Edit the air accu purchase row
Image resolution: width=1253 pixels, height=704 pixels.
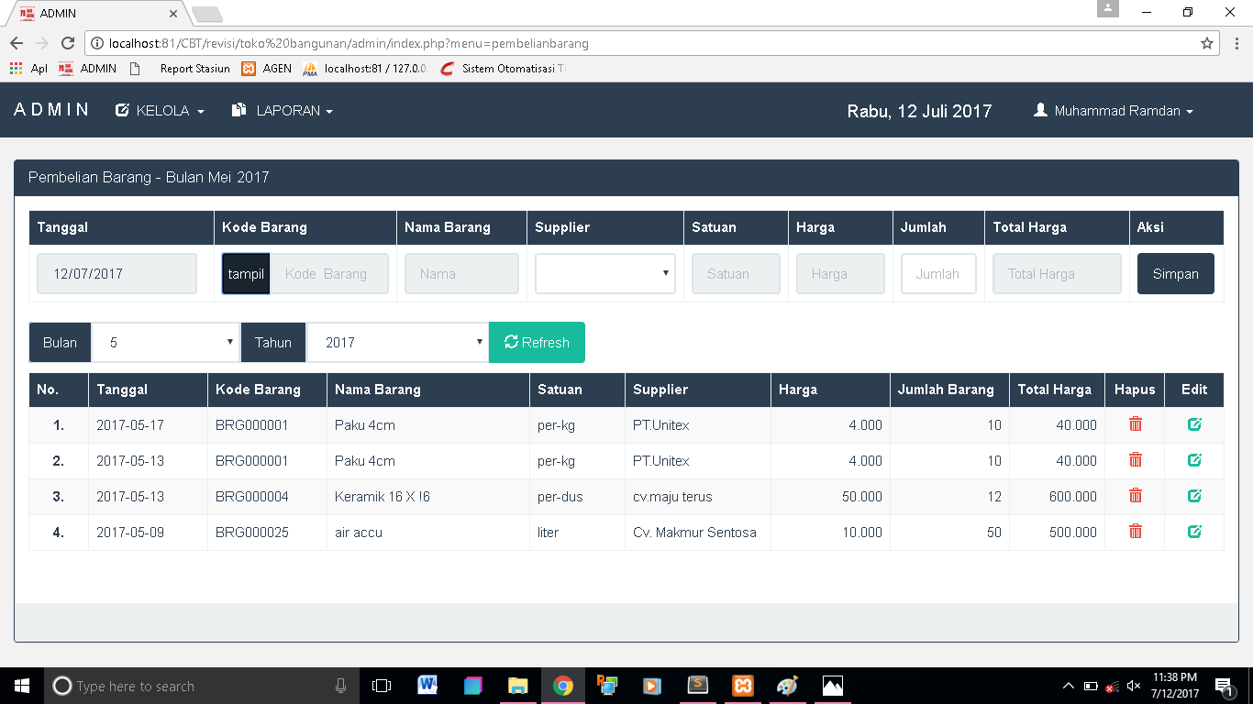[1194, 532]
